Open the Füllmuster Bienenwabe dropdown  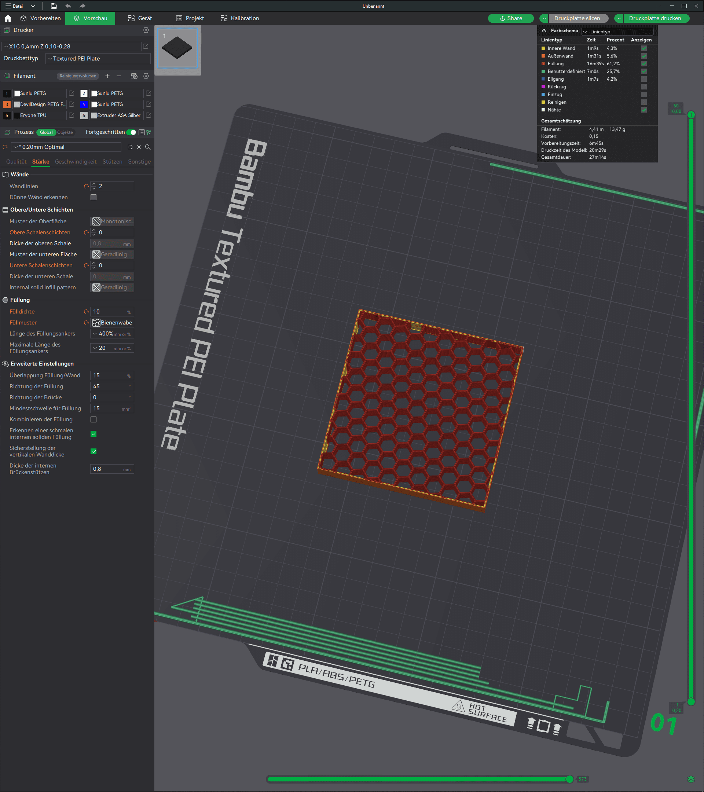click(112, 323)
